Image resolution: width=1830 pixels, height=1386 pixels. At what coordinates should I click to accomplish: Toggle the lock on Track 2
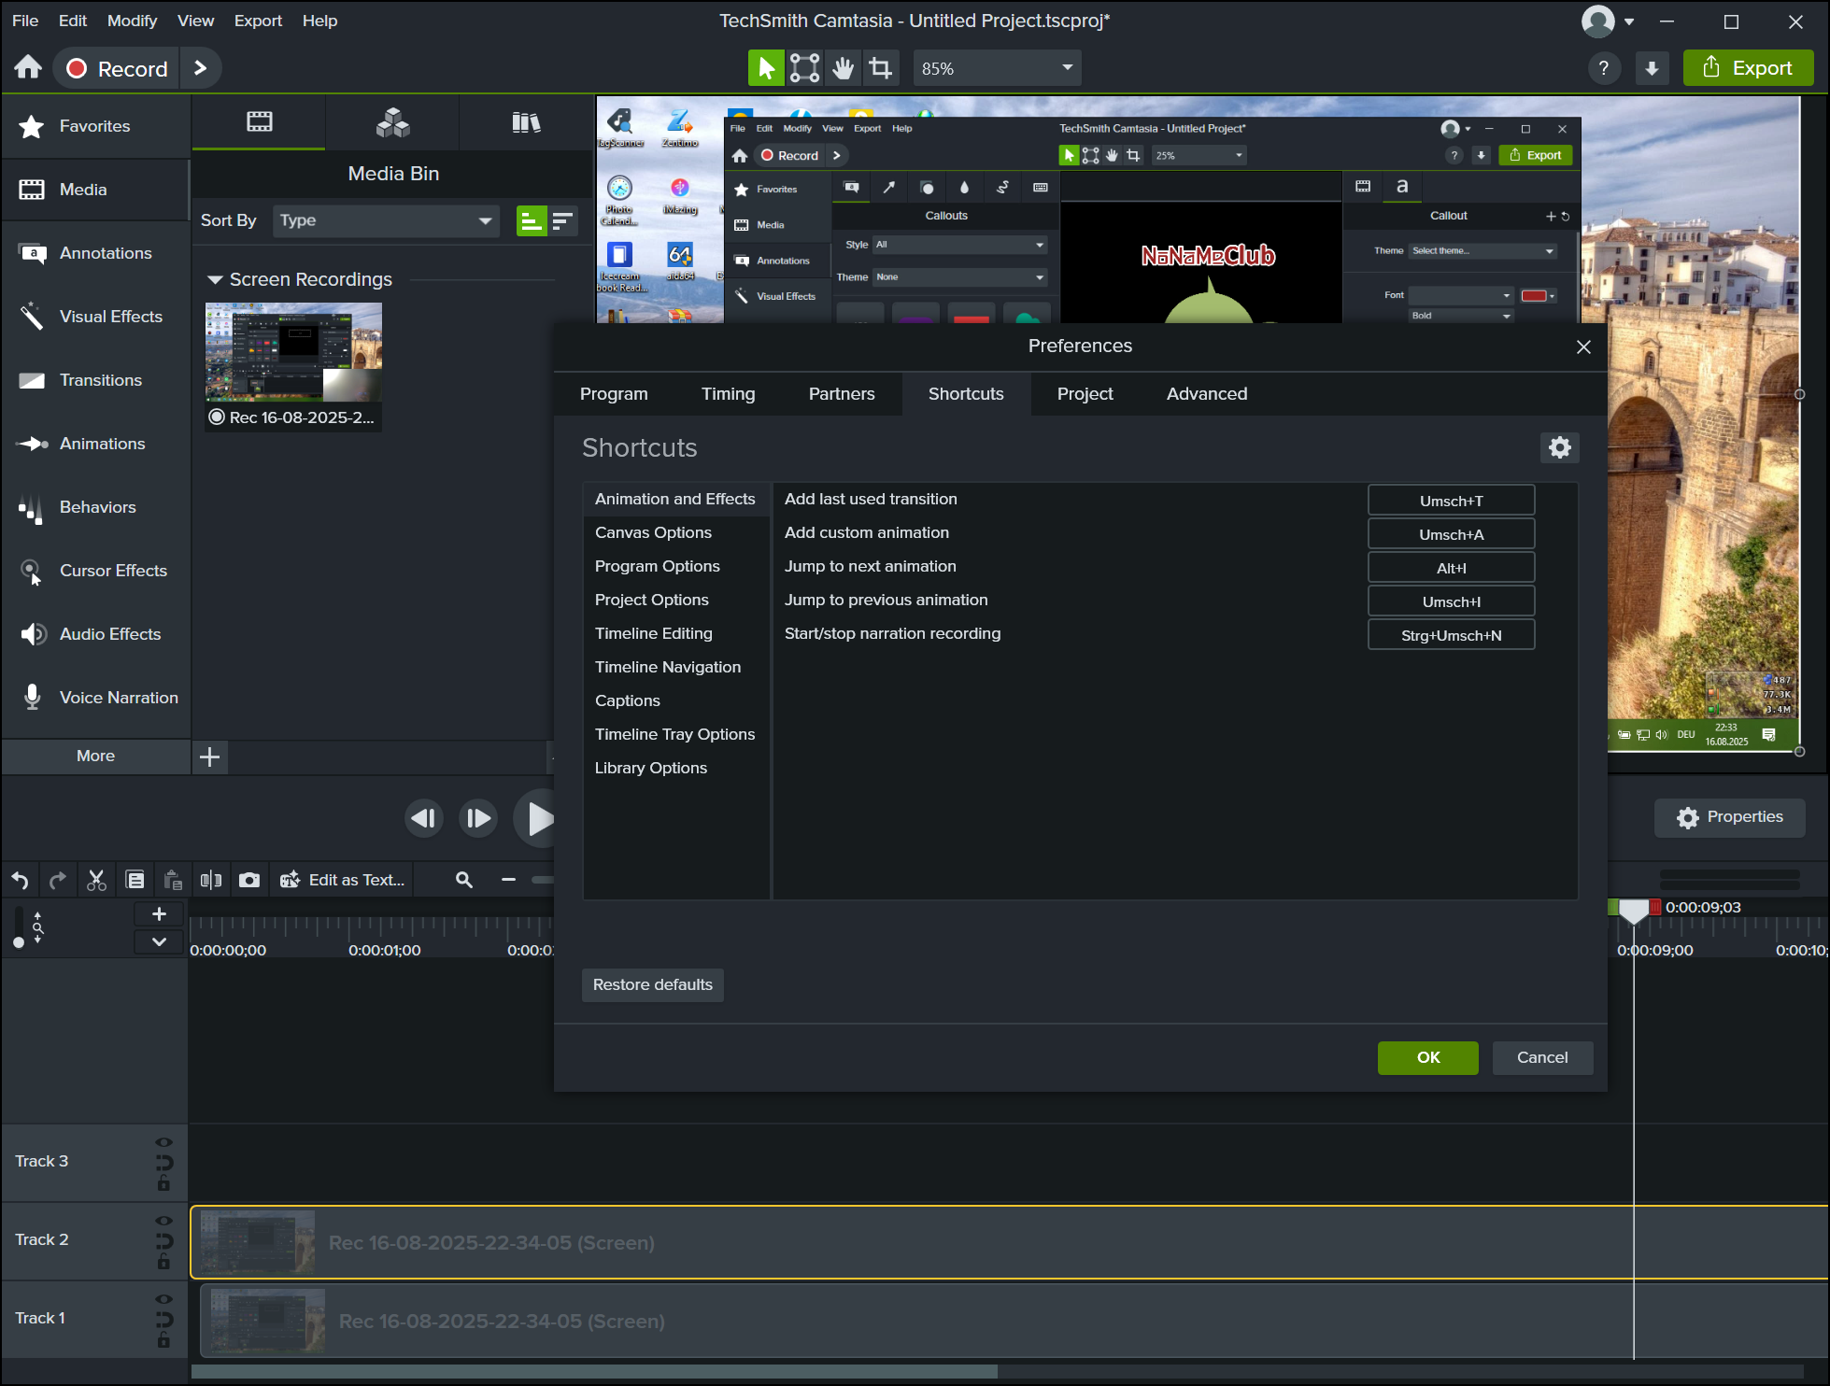(163, 1263)
